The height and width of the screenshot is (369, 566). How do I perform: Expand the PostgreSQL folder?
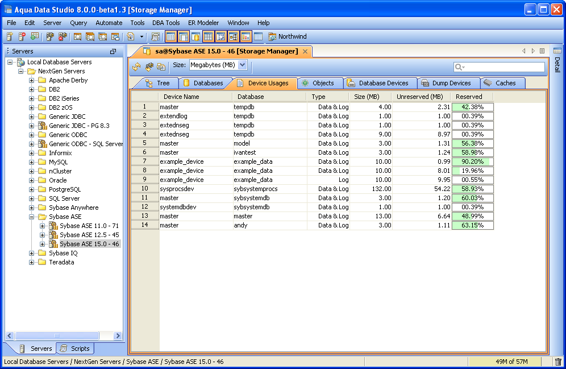tap(32, 189)
